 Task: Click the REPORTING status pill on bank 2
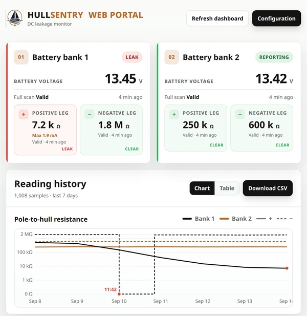274,57
